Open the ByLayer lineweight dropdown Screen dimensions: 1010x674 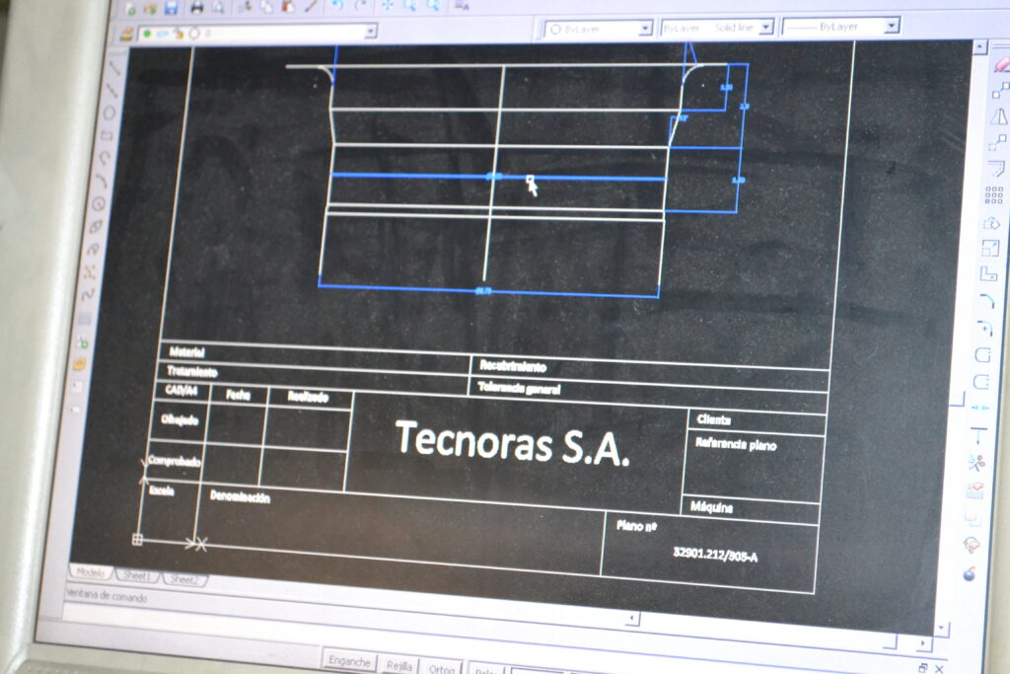click(x=891, y=26)
